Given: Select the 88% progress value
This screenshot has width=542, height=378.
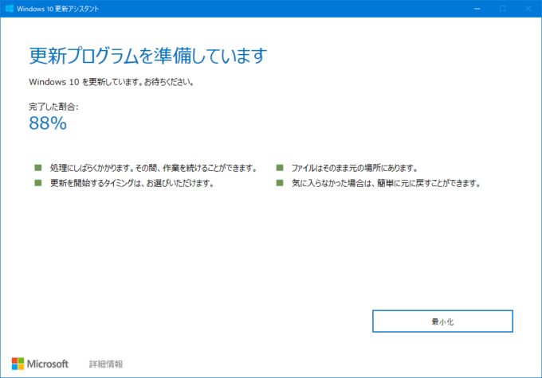Looking at the screenshot, I should [48, 123].
